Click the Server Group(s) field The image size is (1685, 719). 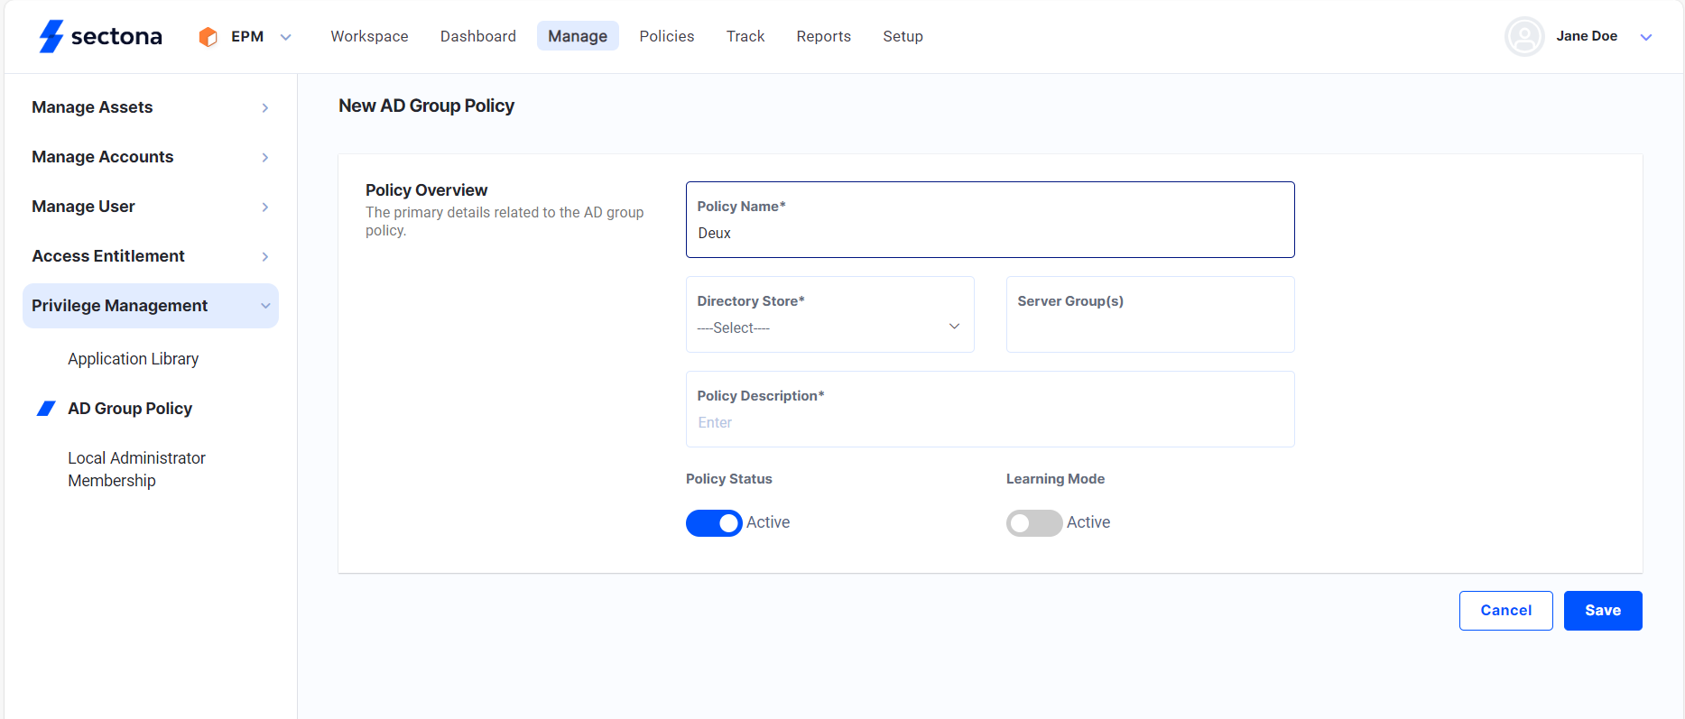click(x=1150, y=327)
